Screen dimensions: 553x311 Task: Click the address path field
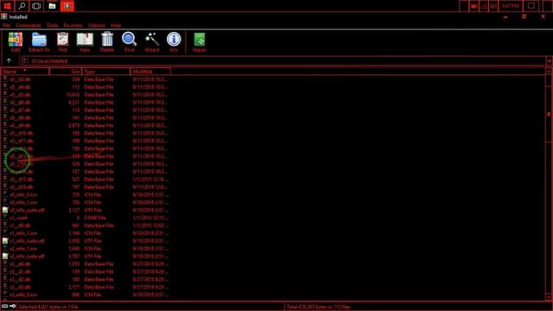pos(283,61)
